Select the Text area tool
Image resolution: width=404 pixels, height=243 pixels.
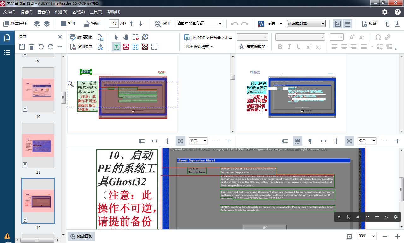tap(116, 47)
